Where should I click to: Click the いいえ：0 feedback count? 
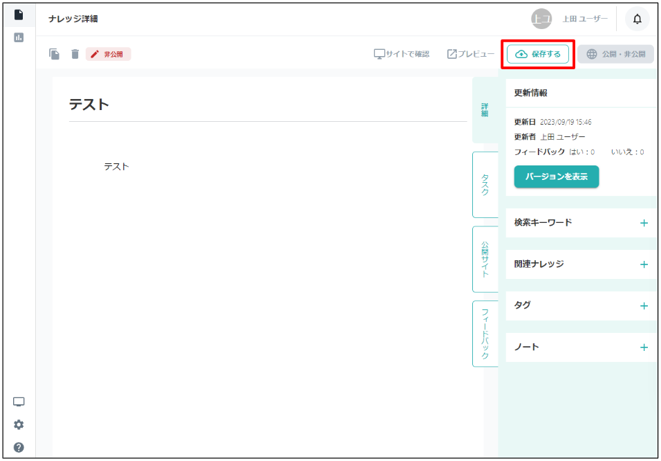(x=628, y=152)
